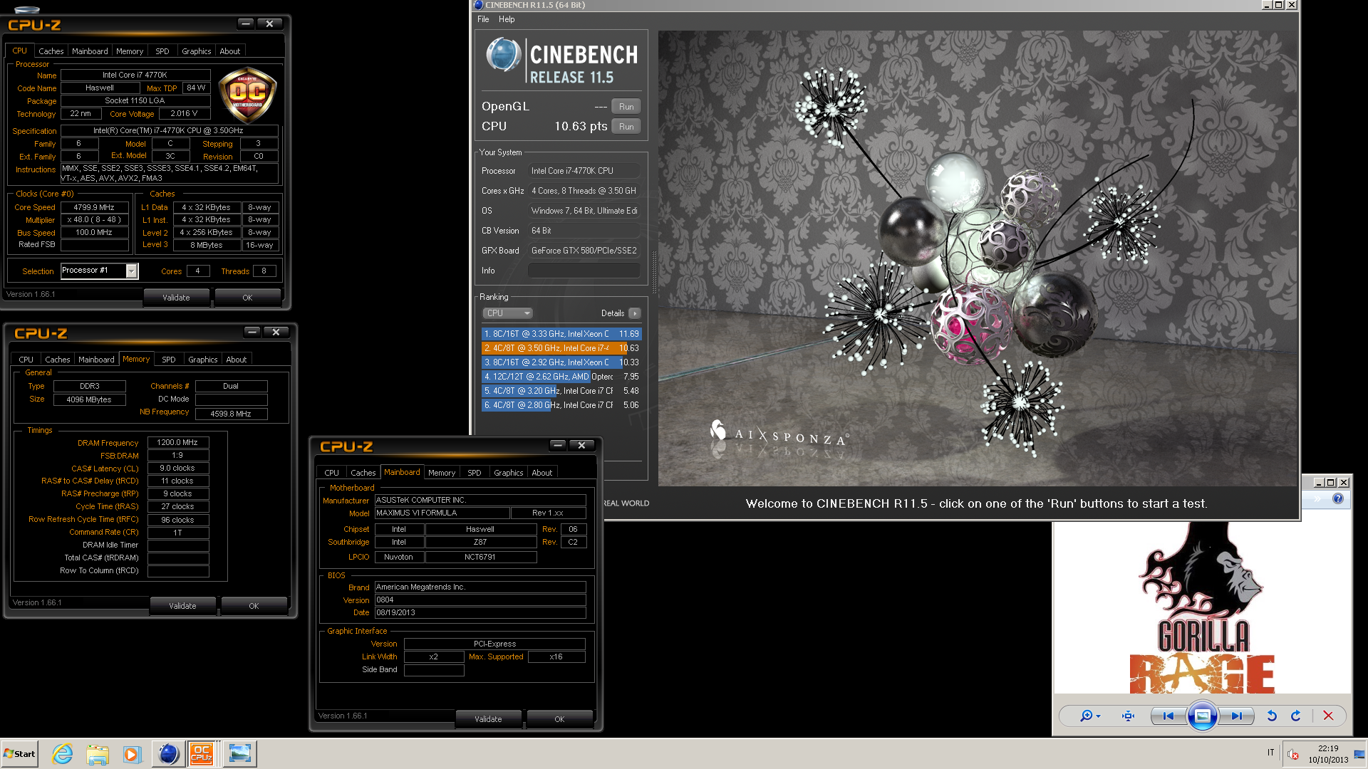Open Internet Explorer from the taskbar
Image resolution: width=1368 pixels, height=769 pixels.
63,753
